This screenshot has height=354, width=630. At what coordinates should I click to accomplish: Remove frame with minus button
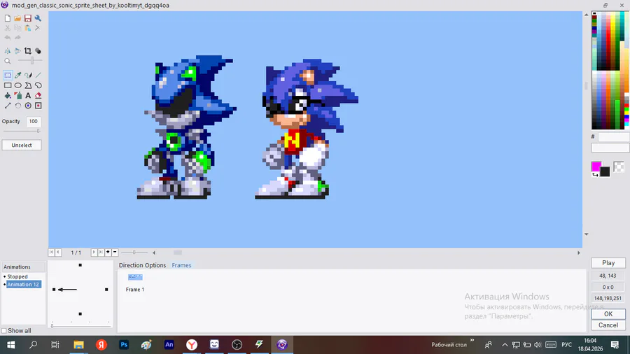tap(115, 252)
